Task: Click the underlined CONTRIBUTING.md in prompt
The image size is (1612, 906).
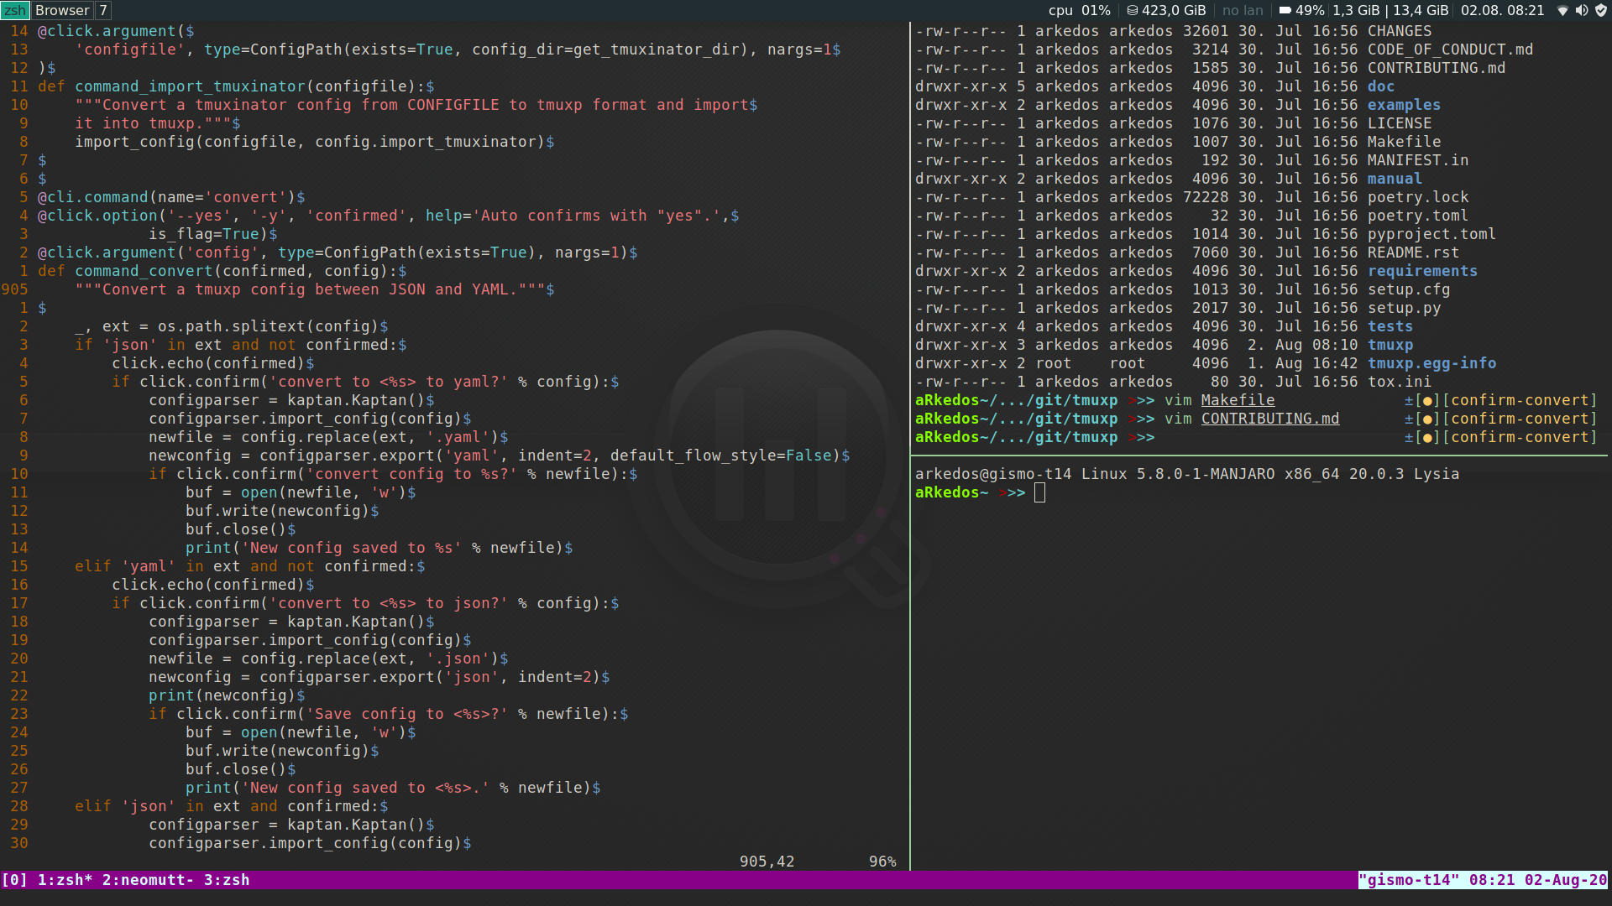Action: 1269,419
